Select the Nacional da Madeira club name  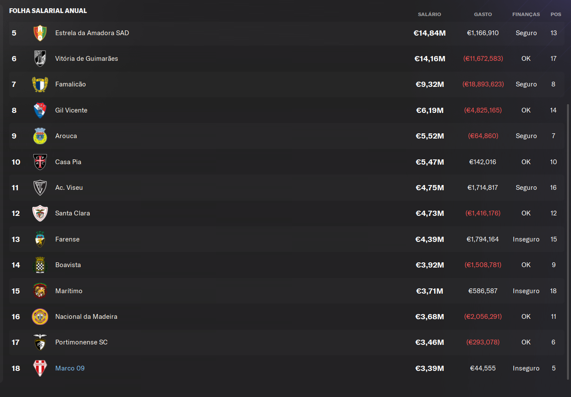click(x=86, y=317)
